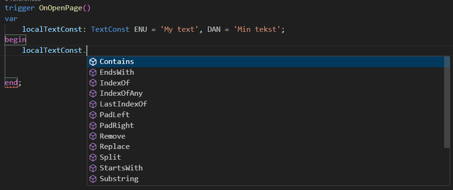453x190 pixels.
Task: Click the begin keyword
Action: pyautogui.click(x=15, y=40)
